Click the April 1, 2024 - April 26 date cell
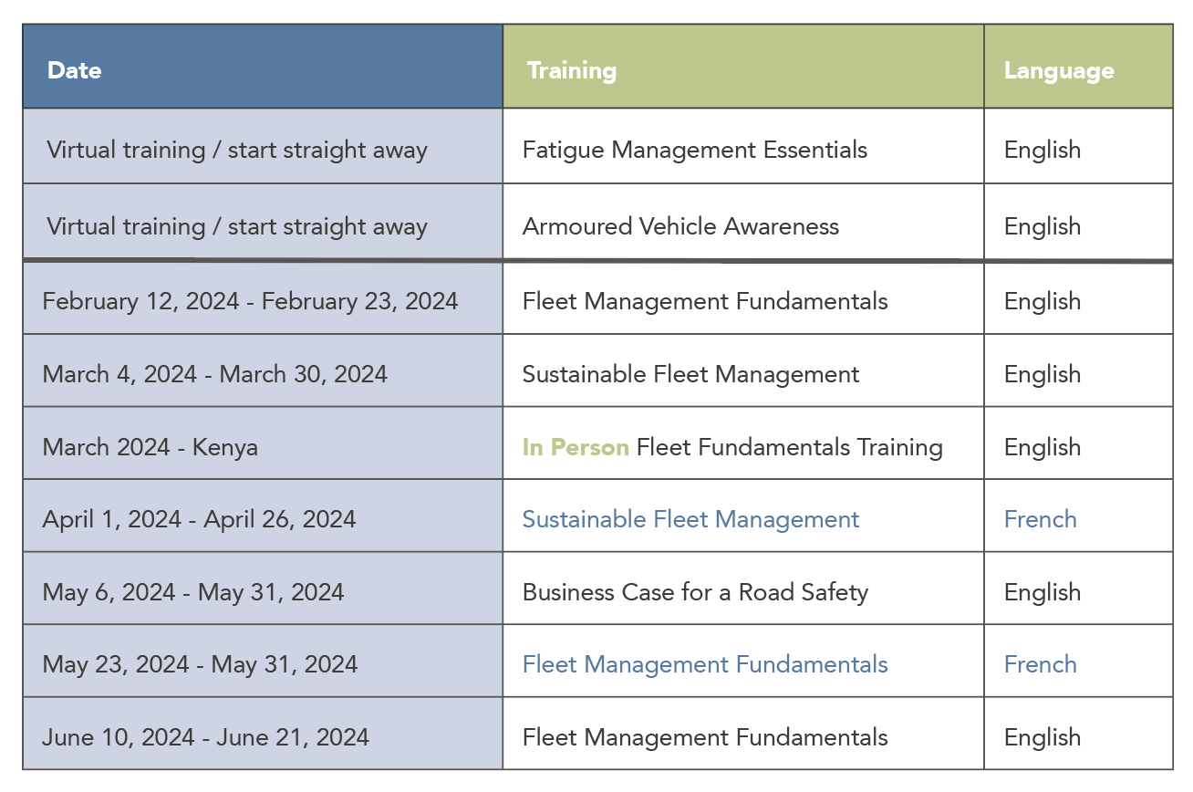1193x792 pixels. (263, 519)
